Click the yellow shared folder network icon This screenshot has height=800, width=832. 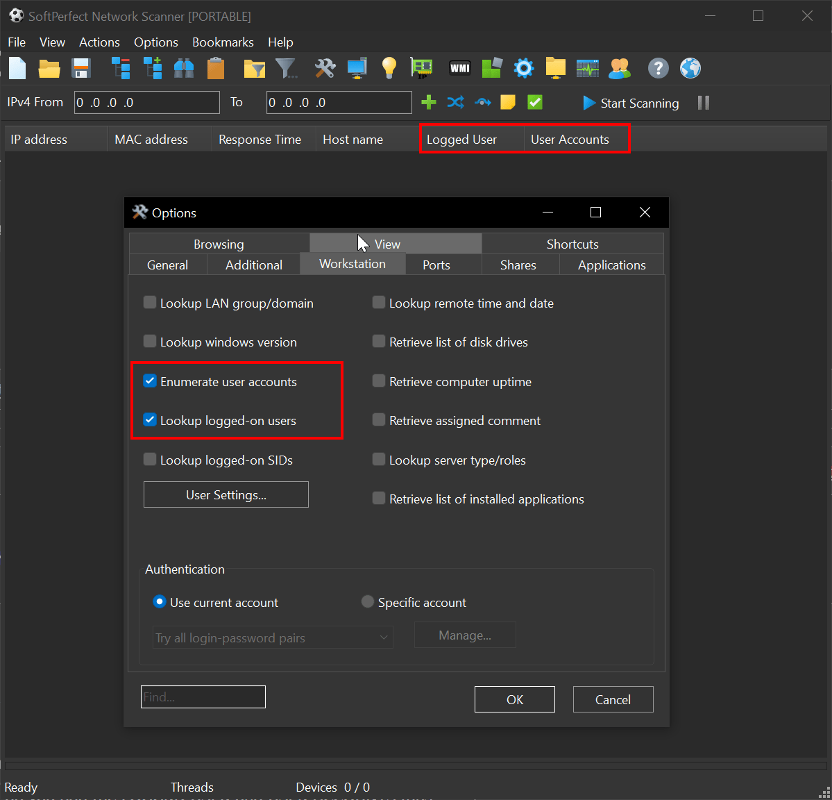556,69
